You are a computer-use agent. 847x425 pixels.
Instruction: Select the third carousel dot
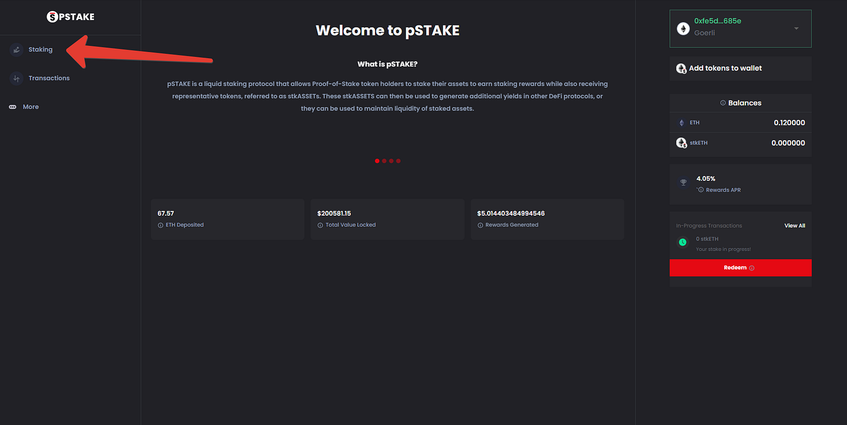(391, 161)
